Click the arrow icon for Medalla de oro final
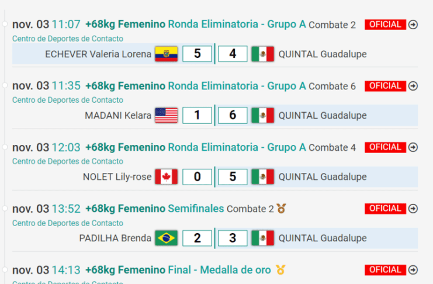Screen dimensions: 433x284 pyautogui.click(x=413, y=270)
